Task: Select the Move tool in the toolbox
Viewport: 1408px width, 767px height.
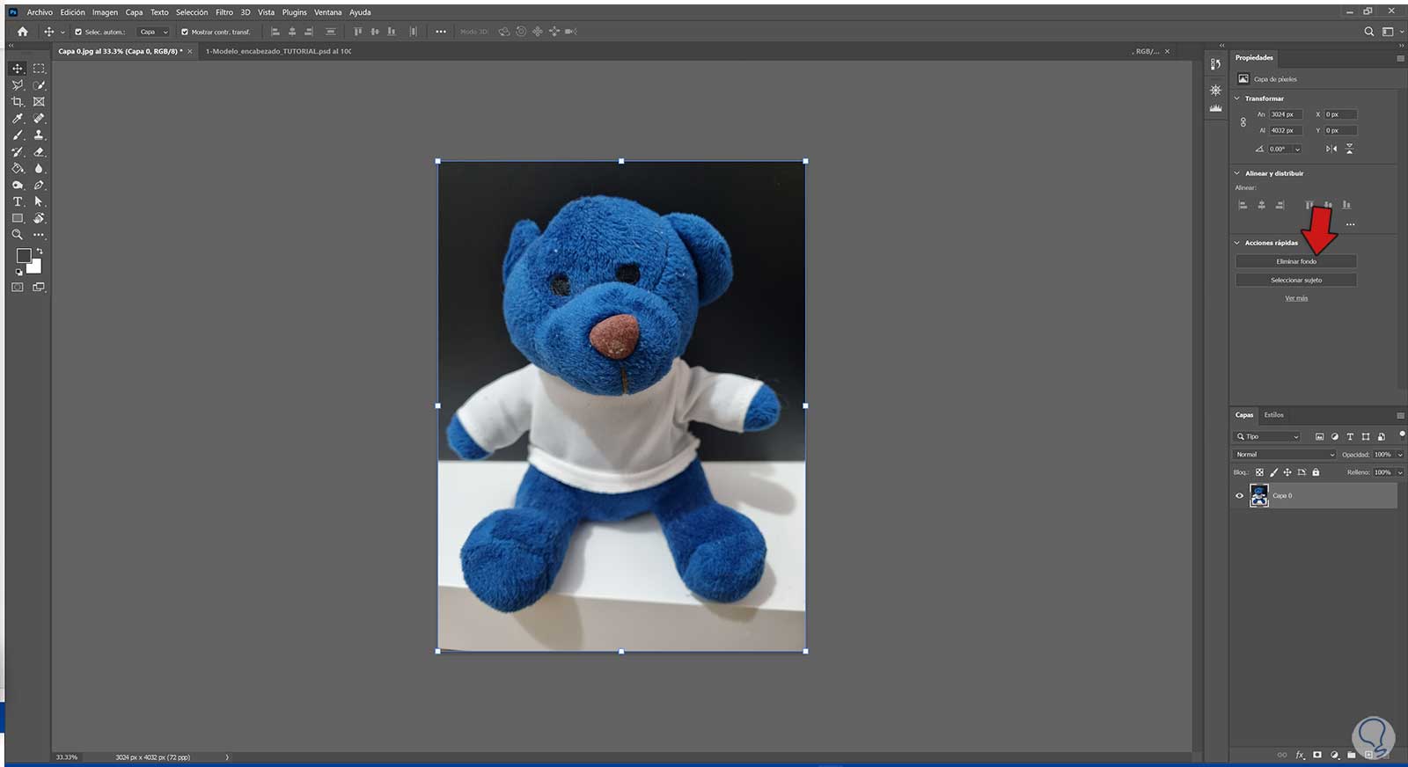Action: point(17,69)
